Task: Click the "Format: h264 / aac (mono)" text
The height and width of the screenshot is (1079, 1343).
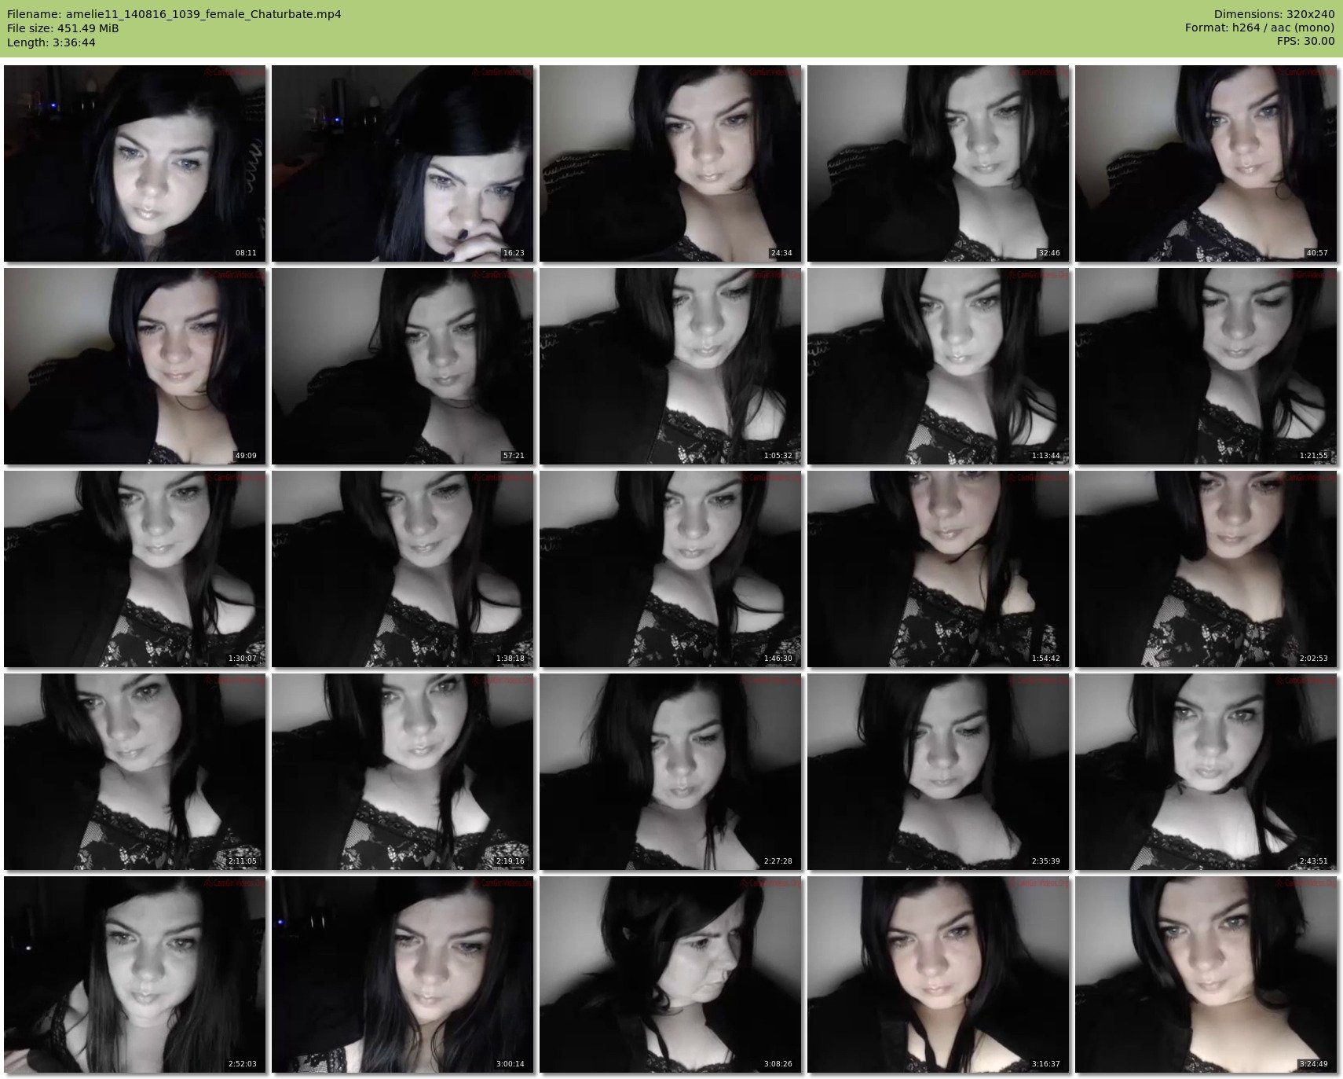Action: pyautogui.click(x=1260, y=28)
